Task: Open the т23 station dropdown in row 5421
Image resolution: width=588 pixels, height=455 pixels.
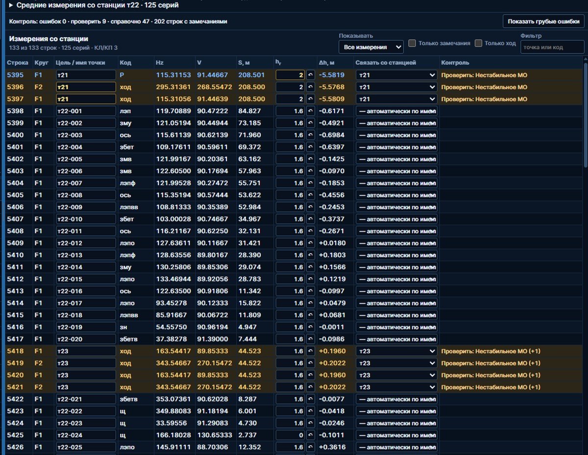Action: (x=396, y=387)
